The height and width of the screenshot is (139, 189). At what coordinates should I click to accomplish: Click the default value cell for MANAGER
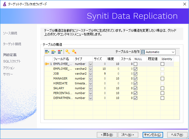click(153, 79)
